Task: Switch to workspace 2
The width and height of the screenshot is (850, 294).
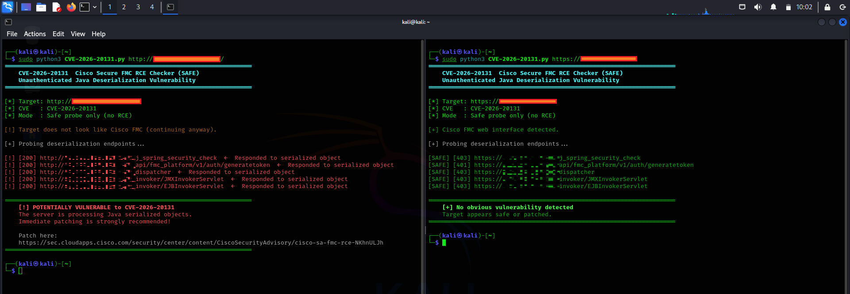Action: pyautogui.click(x=124, y=7)
